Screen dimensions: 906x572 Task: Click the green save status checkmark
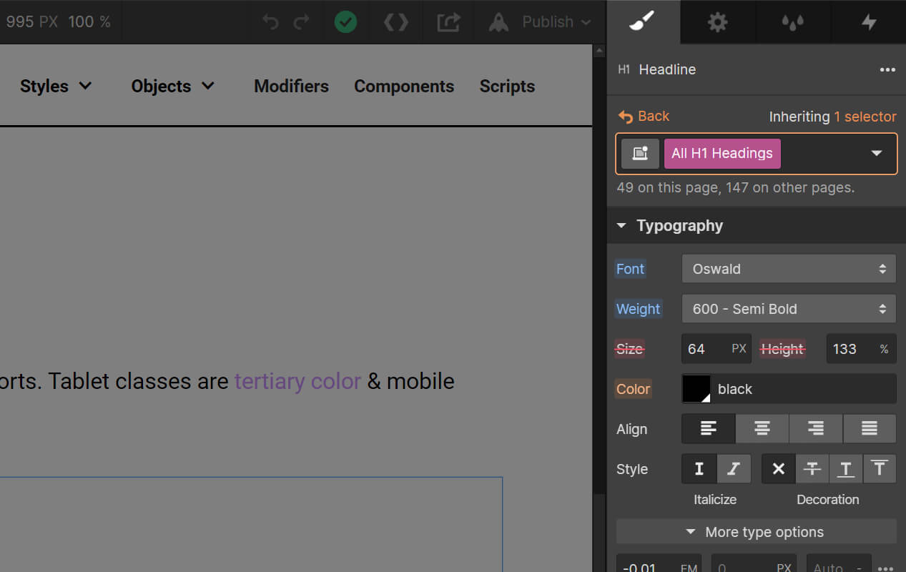[x=345, y=22]
